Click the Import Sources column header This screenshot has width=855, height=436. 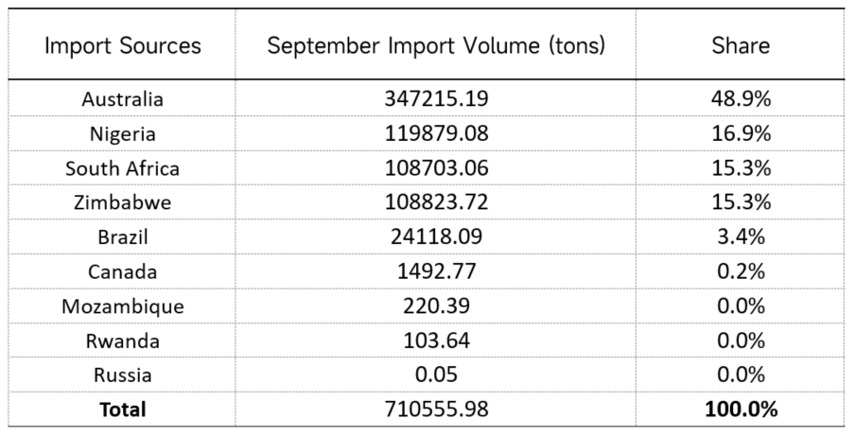(123, 46)
